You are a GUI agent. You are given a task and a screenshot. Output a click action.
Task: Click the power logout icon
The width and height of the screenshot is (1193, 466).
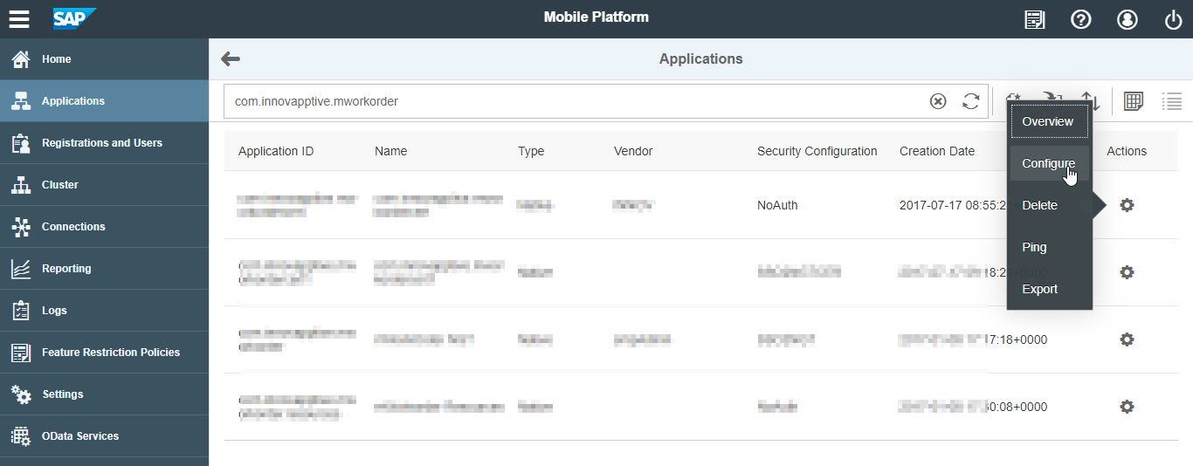pyautogui.click(x=1173, y=19)
